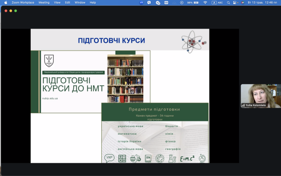Viewport: 281px width, 176px height.
Task: Click the Wi-Fi status icon
Action: tap(205, 2)
